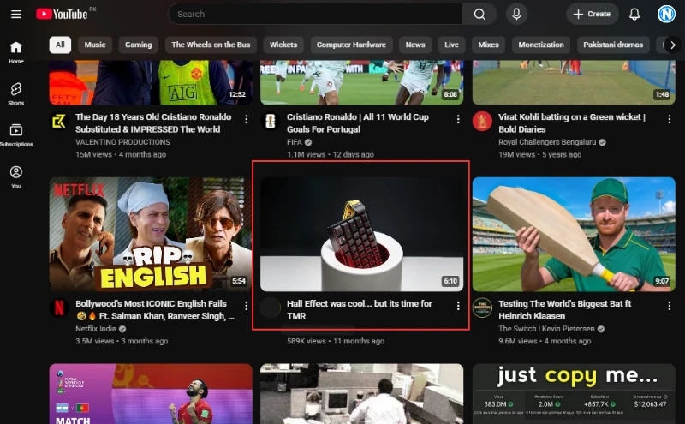Image resolution: width=685 pixels, height=424 pixels.
Task: Play the 8:08 World Cup goals thumbnail
Action: 361,82
